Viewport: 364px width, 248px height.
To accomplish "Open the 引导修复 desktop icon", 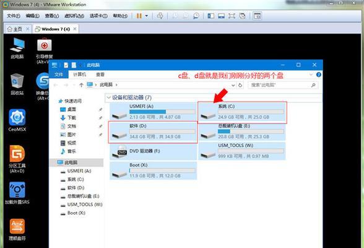I will (x=45, y=50).
